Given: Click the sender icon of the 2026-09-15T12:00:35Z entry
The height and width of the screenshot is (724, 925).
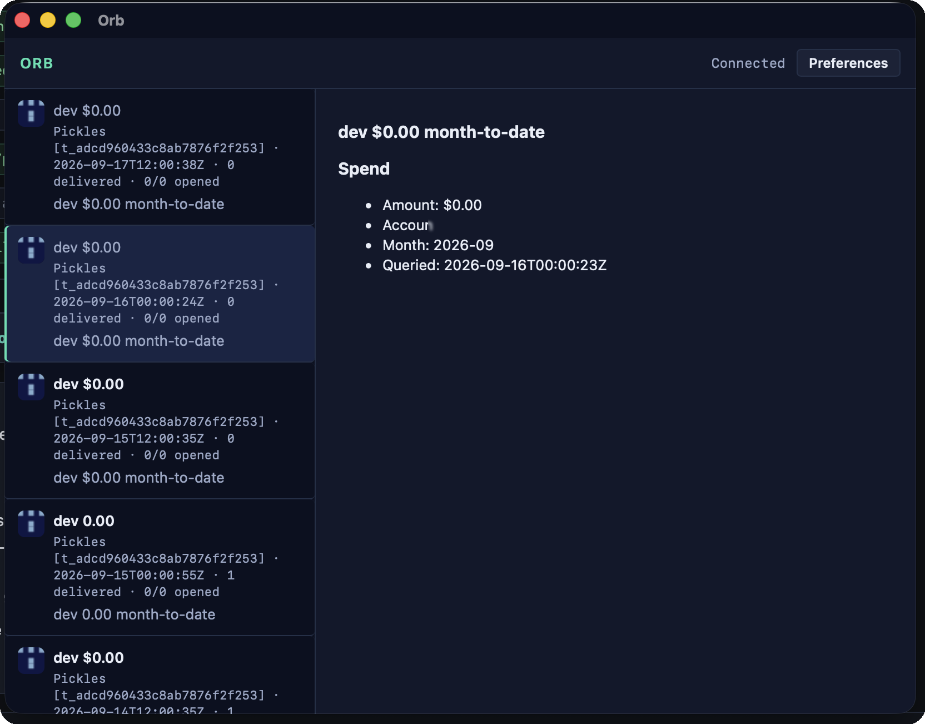Looking at the screenshot, I should pyautogui.click(x=31, y=387).
